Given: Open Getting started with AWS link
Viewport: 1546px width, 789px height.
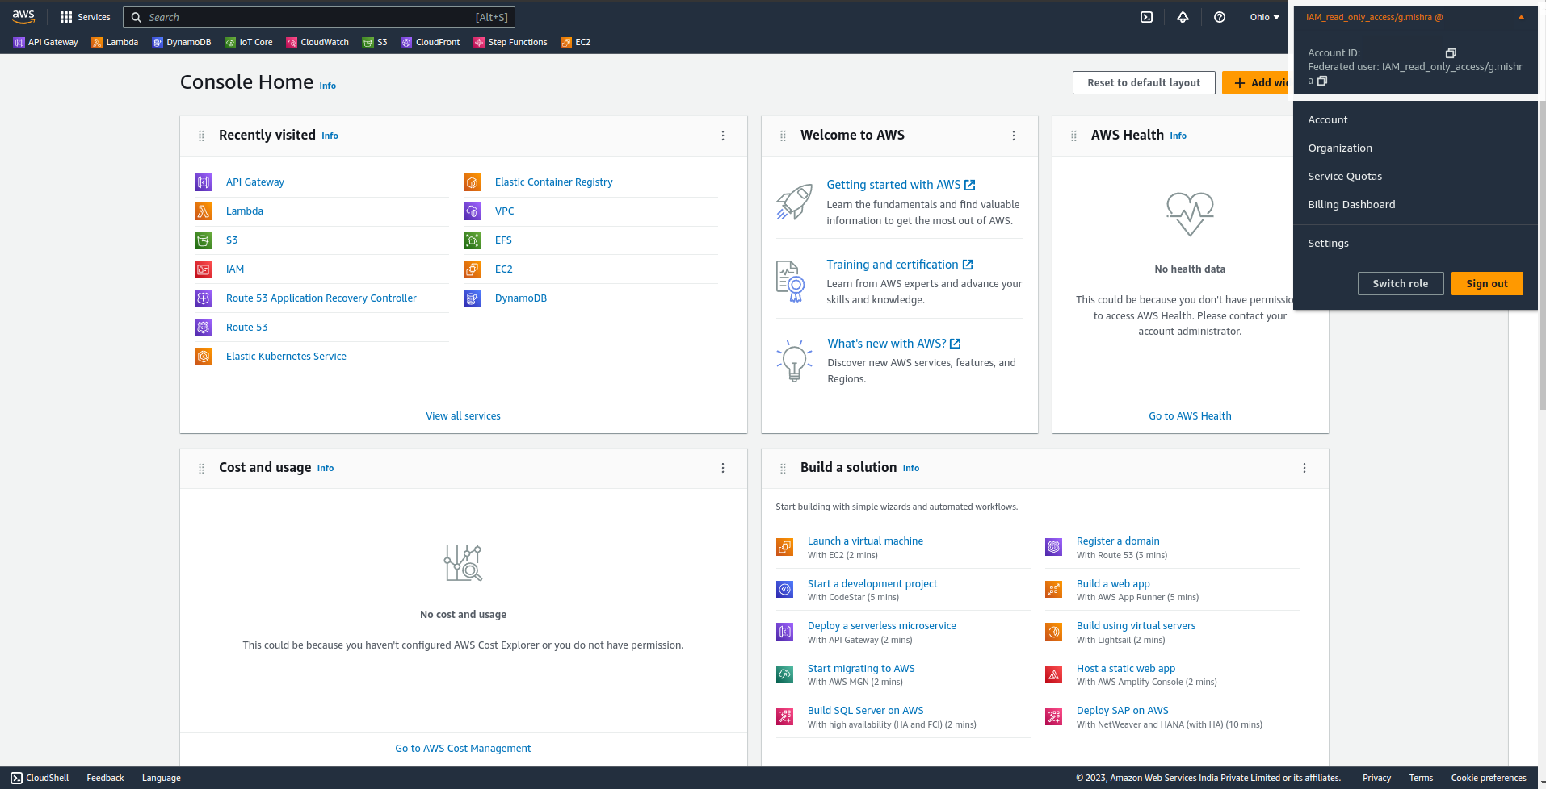Looking at the screenshot, I should click(x=901, y=185).
